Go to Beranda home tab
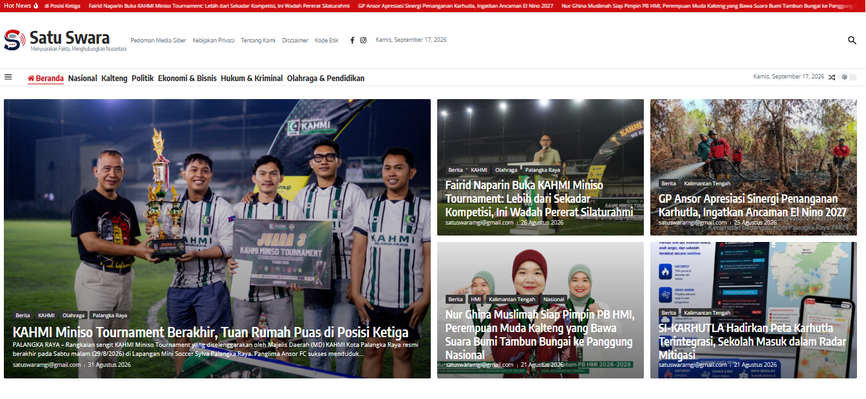 click(x=46, y=79)
